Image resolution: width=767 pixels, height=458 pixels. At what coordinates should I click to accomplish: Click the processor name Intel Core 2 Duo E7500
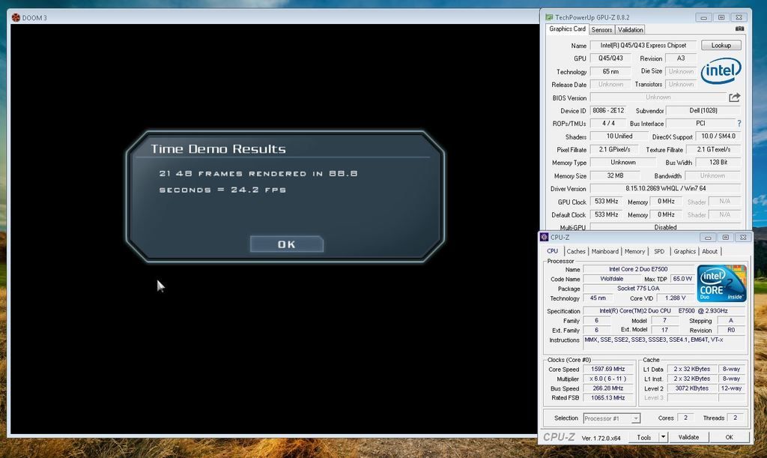pos(638,269)
